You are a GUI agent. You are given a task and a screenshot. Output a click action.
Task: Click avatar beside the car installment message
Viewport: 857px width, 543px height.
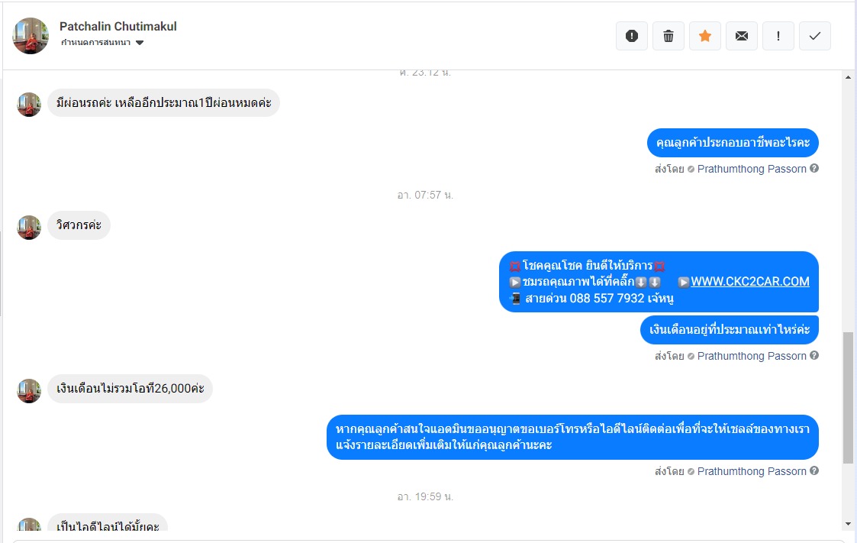pyautogui.click(x=29, y=104)
